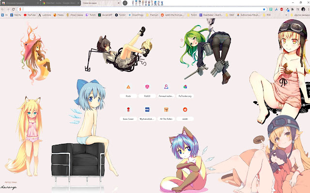Open the reddit shortcut with the mascot icon

(185, 110)
